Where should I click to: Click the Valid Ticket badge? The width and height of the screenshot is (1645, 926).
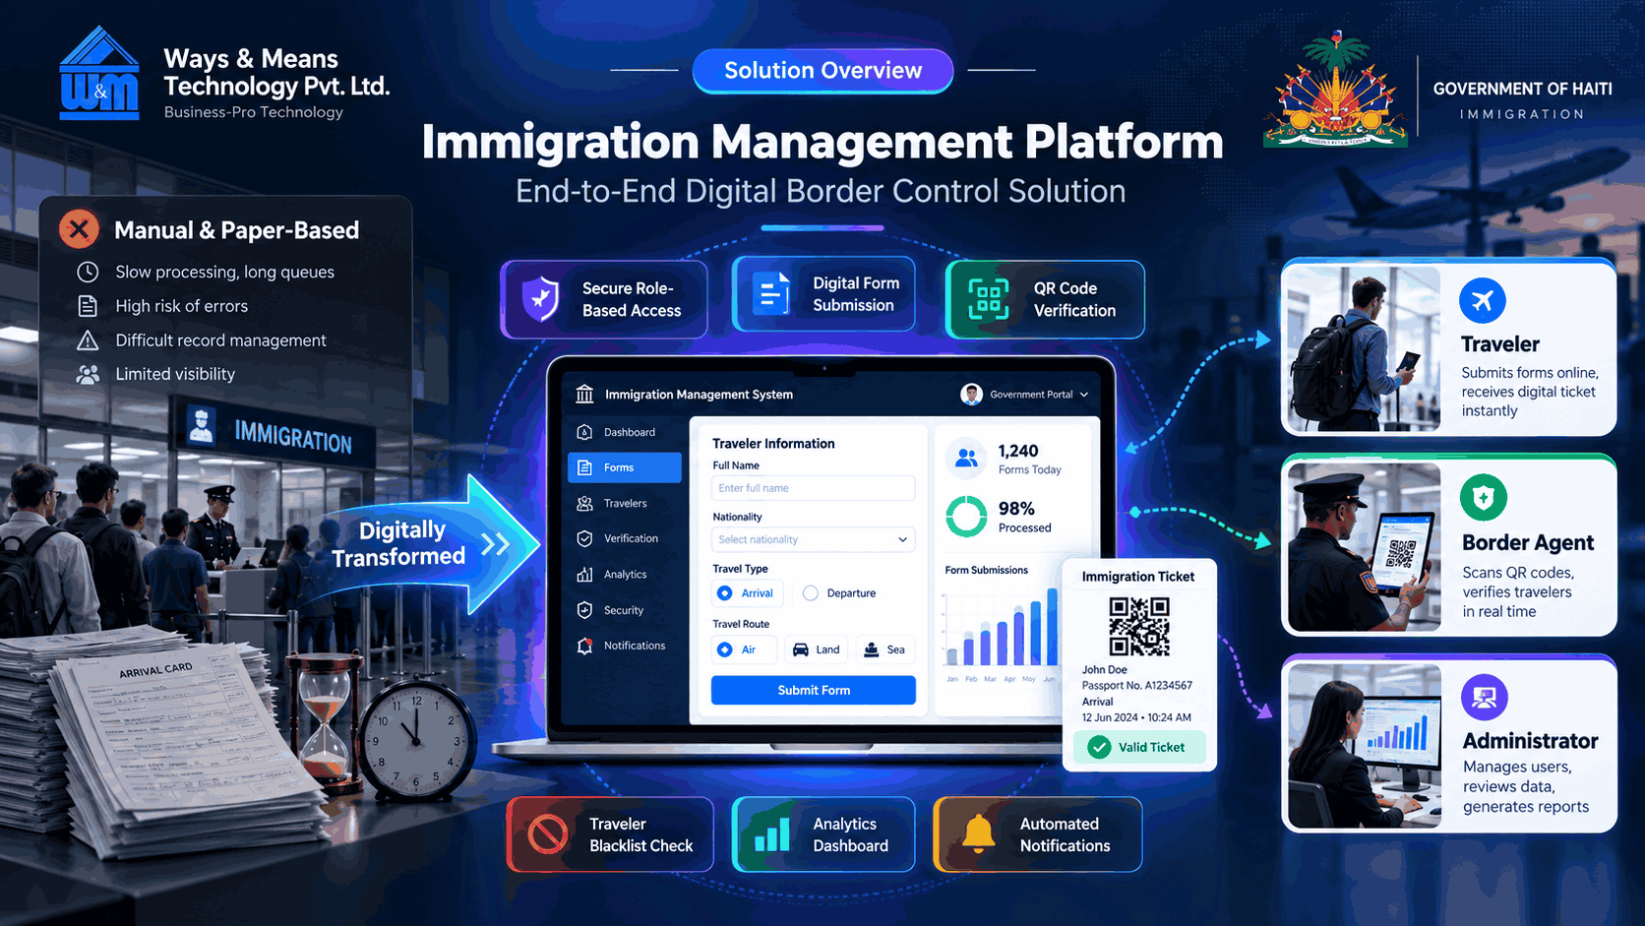point(1139,748)
